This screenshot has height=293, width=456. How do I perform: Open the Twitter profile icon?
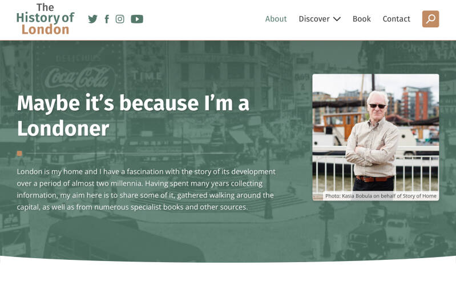[x=93, y=19]
